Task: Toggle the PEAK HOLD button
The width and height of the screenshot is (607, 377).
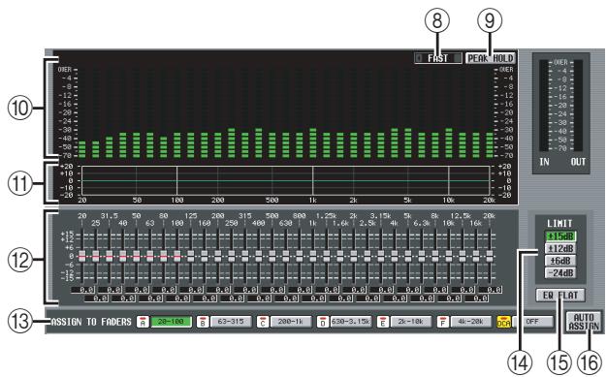Action: 491,58
